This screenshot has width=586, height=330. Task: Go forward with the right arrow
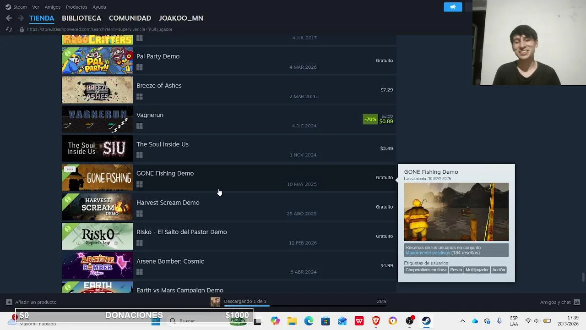click(21, 18)
